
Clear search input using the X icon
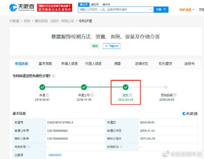tap(151, 10)
